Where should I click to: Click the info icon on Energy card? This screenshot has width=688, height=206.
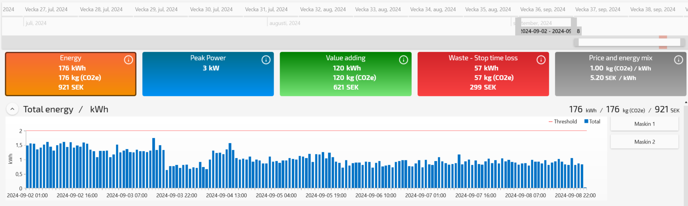pyautogui.click(x=128, y=60)
